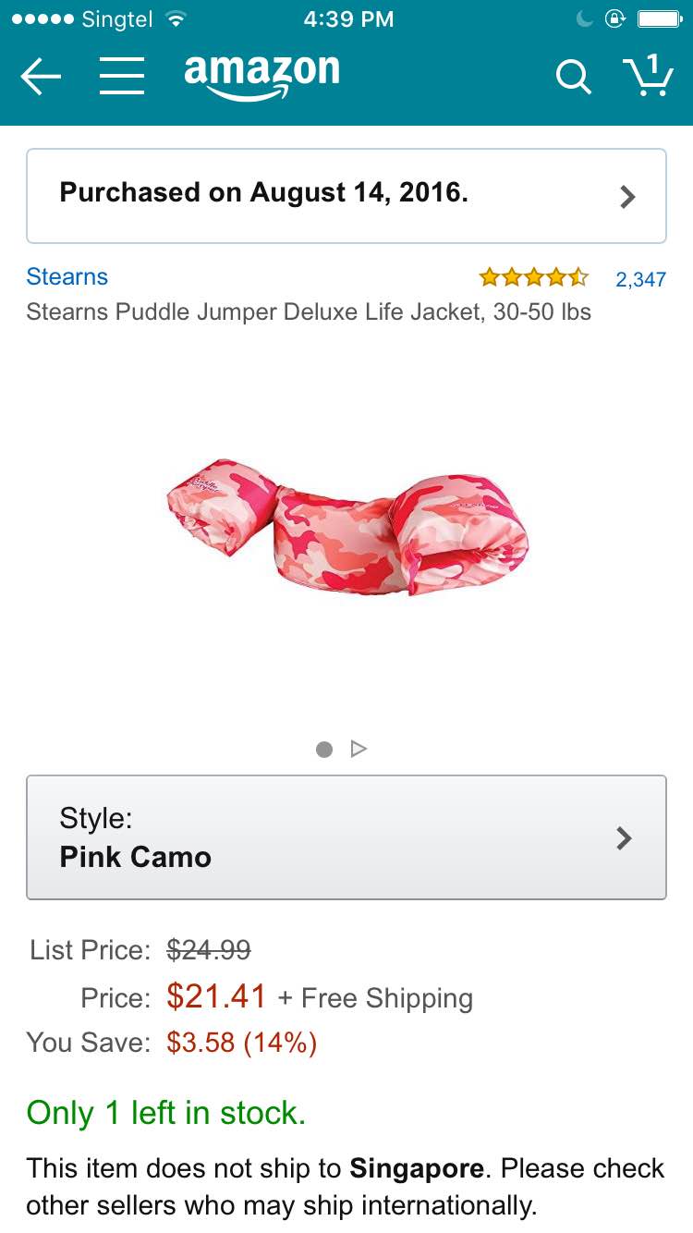The height and width of the screenshot is (1233, 693).
Task: Tap the Wi-Fi status icon
Action: pyautogui.click(x=173, y=18)
